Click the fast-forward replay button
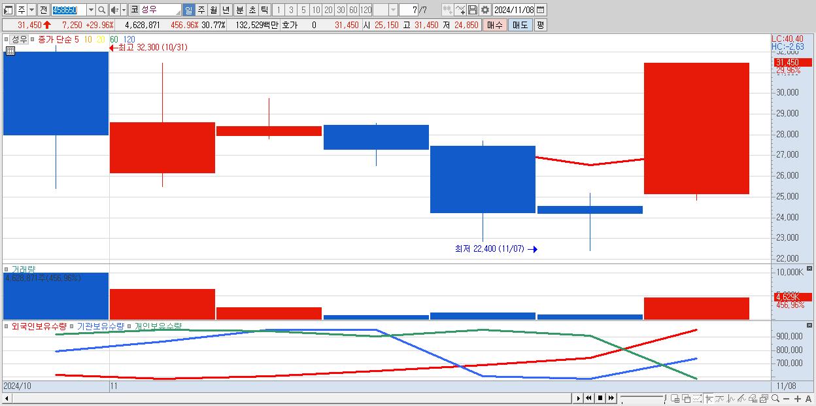Screen dimensions: 816x406 point(611,398)
